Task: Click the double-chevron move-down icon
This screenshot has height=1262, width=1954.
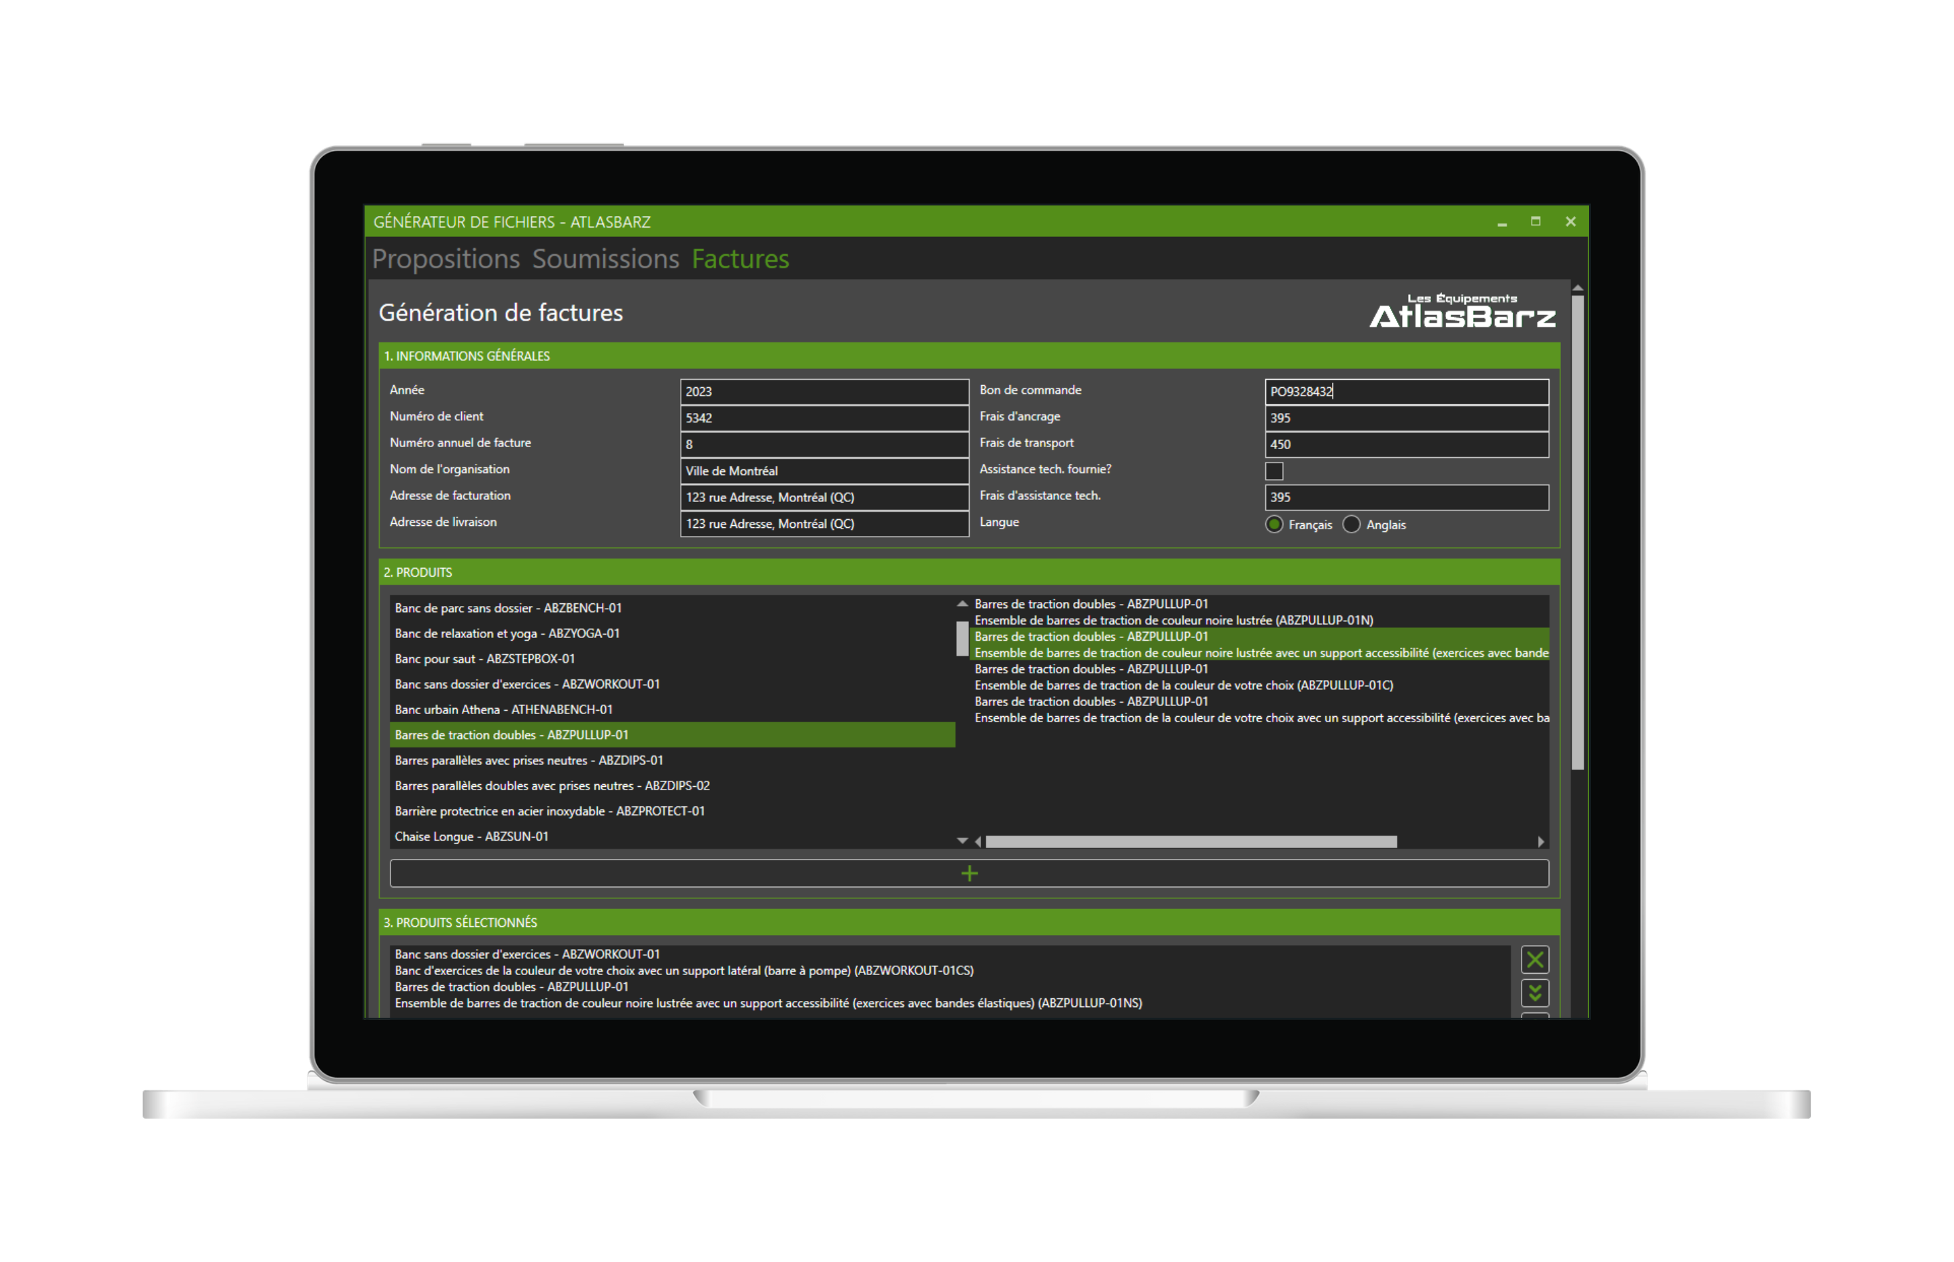Action: [1534, 993]
